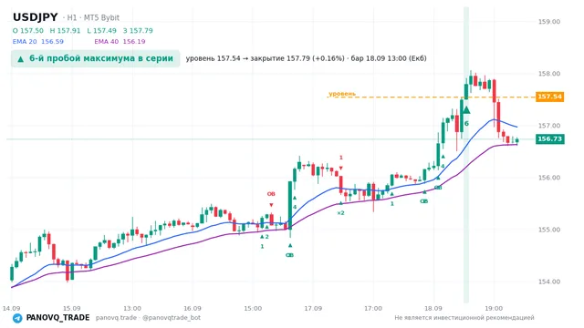Open the panovq.trade website link

click(116, 318)
